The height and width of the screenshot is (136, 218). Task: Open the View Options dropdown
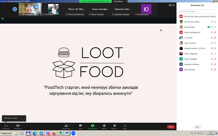(120, 1)
